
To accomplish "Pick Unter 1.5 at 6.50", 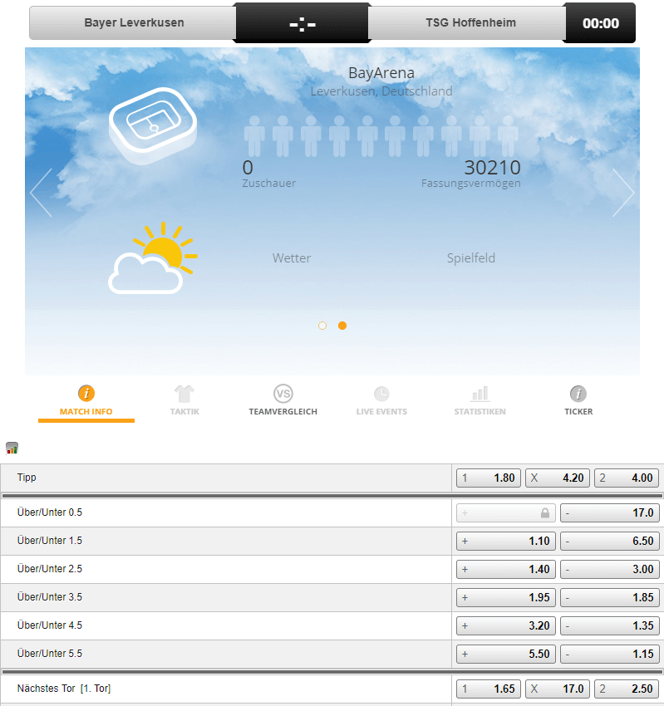I will (610, 541).
